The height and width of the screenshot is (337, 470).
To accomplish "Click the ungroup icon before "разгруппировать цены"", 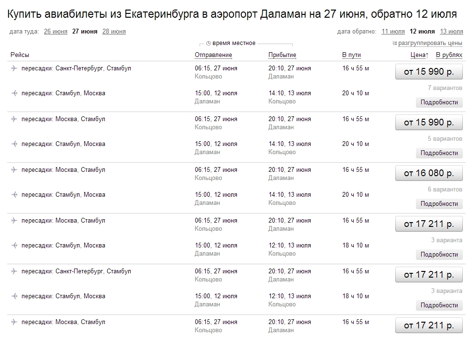I will point(394,44).
